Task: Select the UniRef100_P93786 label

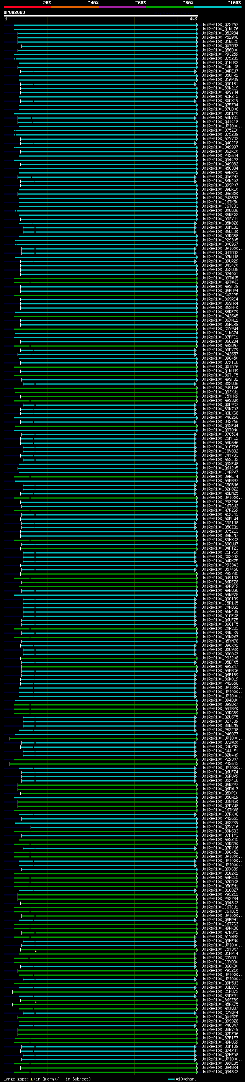Action: tap(219, 502)
